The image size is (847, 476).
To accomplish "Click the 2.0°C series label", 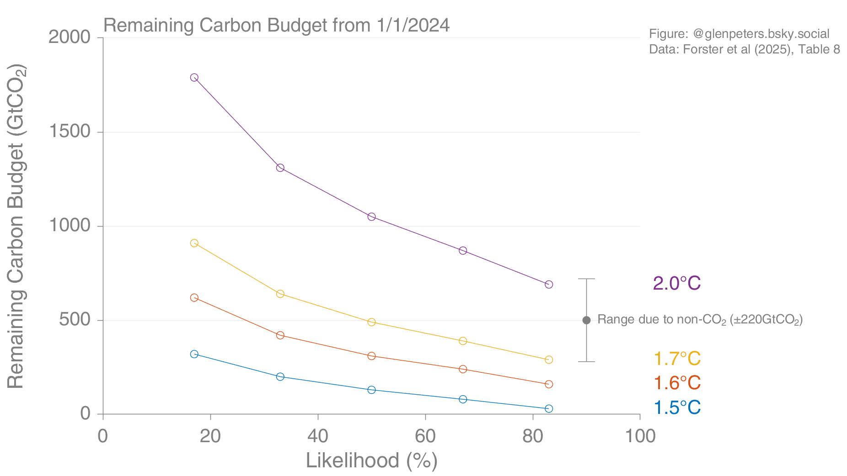I will (x=676, y=284).
